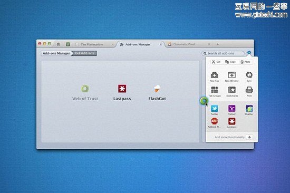
Task: Click Copy in the menu panel
Action: [230, 62]
